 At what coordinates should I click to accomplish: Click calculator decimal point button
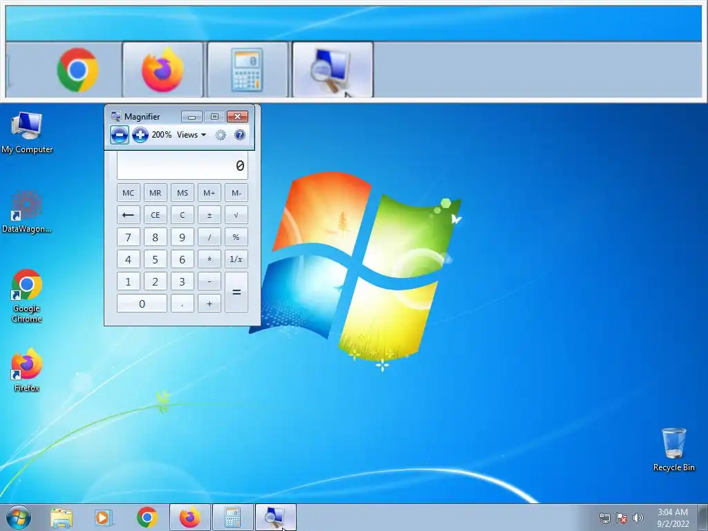click(183, 304)
